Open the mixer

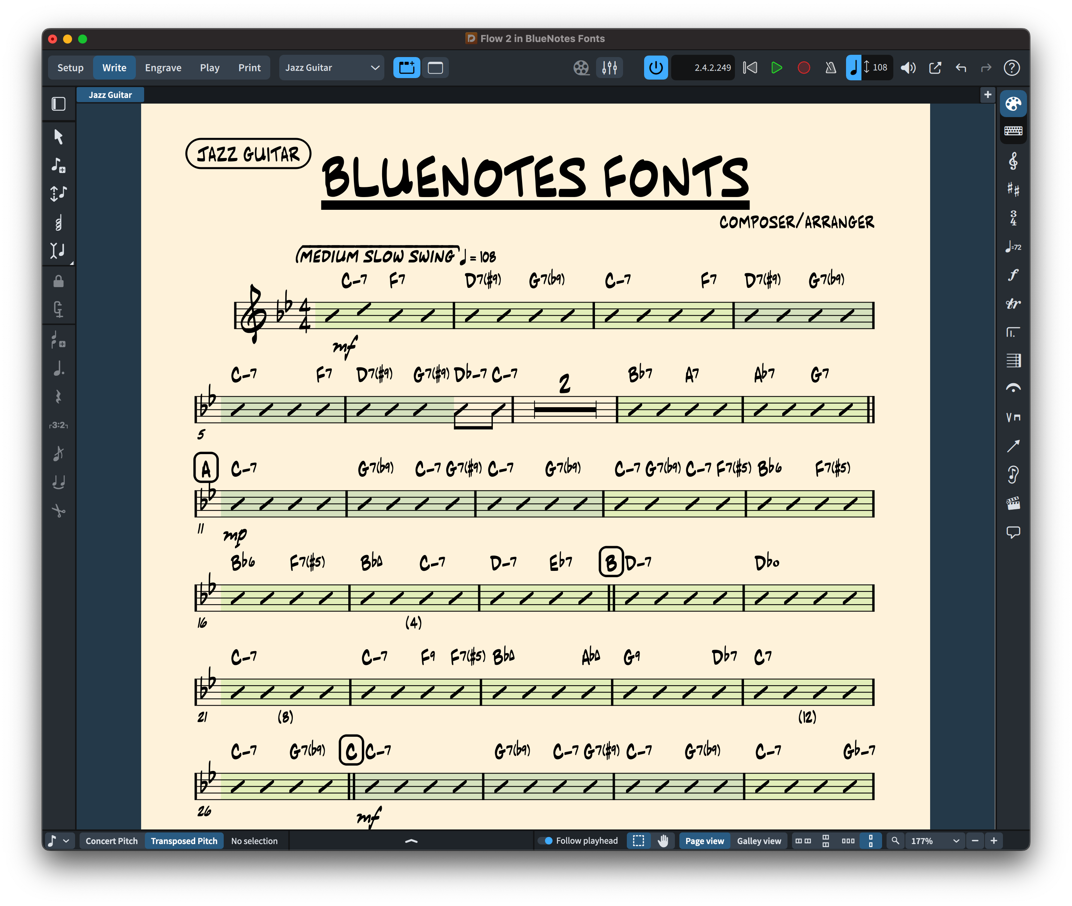609,67
